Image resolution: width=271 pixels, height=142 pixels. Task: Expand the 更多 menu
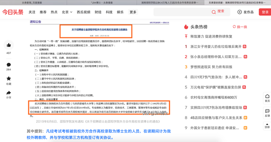coord(133,12)
